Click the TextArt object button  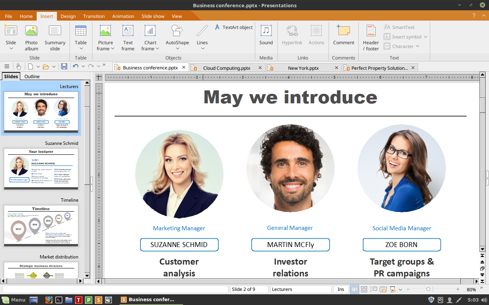click(234, 27)
